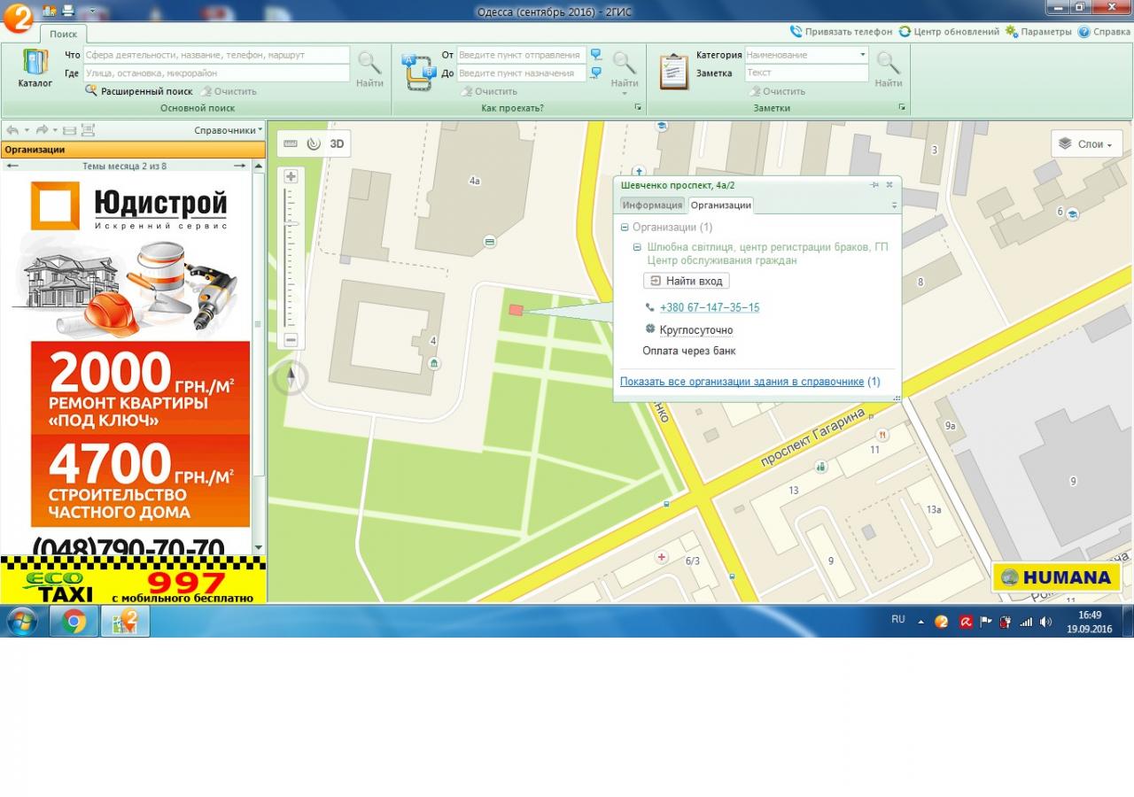The height and width of the screenshot is (797, 1134).
Task: Click the Заметки clipboard icon
Action: point(674,72)
